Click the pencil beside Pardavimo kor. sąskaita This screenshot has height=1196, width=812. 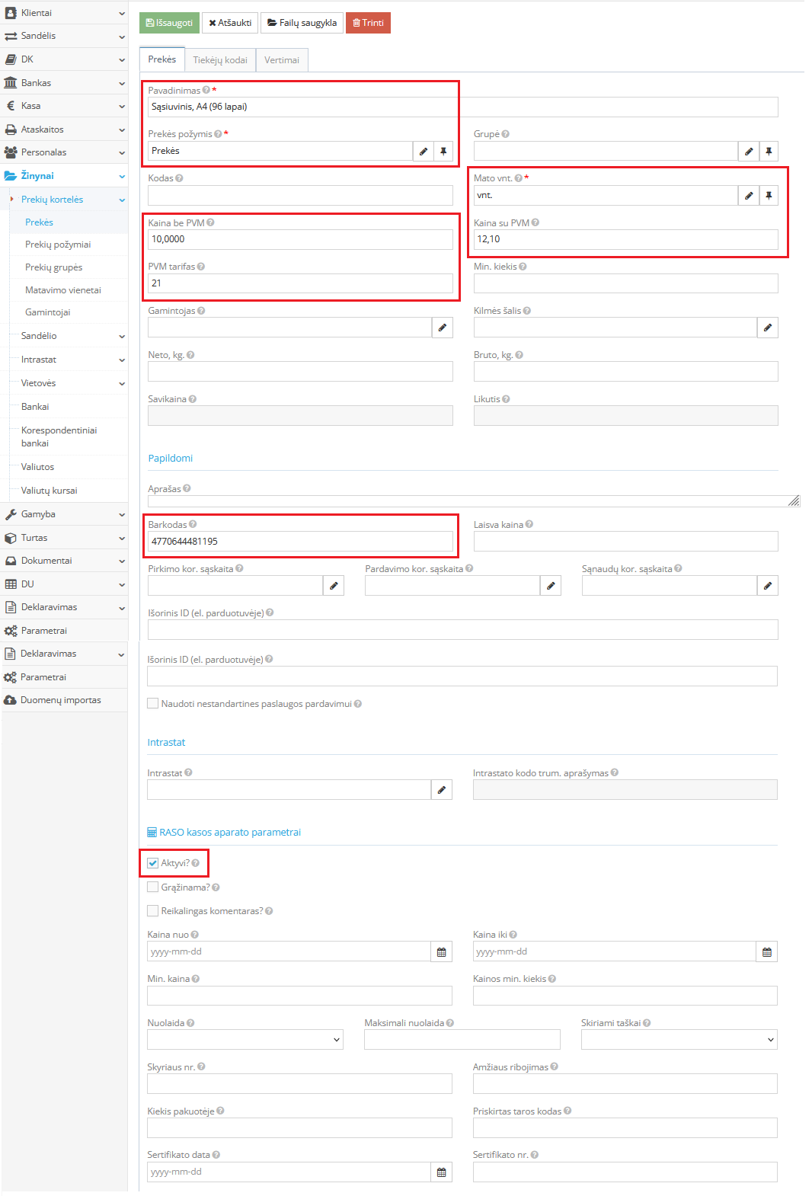click(x=550, y=586)
